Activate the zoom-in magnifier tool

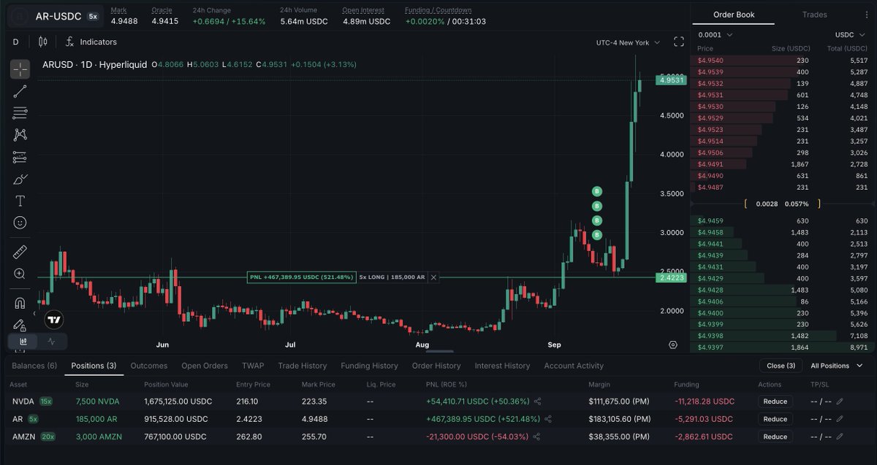pyautogui.click(x=20, y=274)
